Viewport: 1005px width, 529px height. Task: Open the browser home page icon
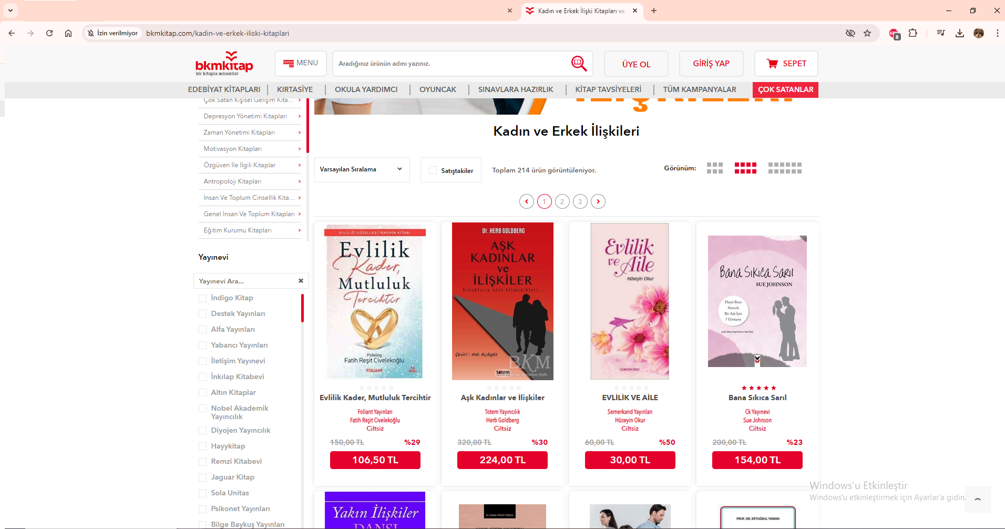click(68, 33)
